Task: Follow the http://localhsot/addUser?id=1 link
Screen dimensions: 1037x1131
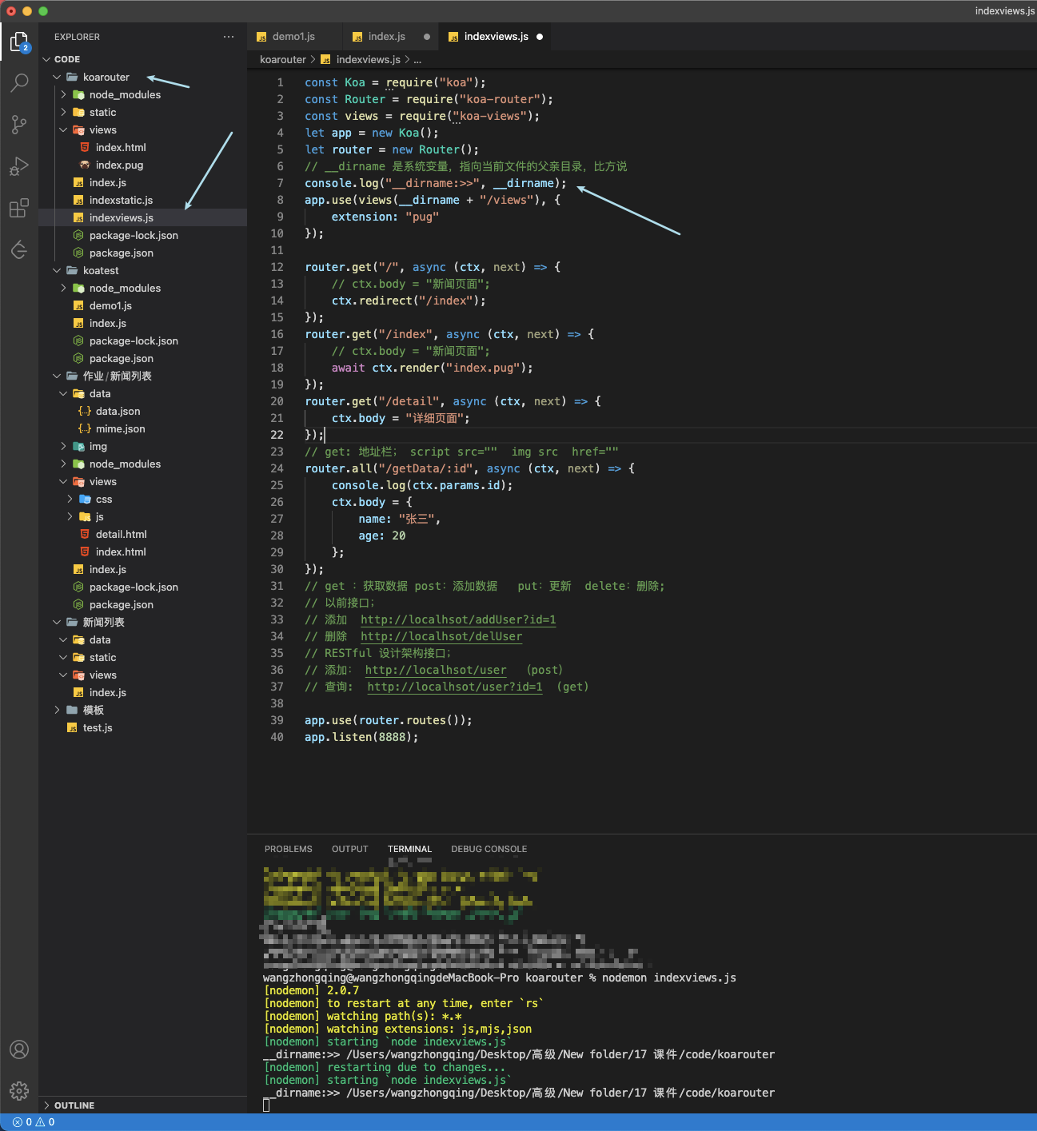Action: pyautogui.click(x=458, y=619)
